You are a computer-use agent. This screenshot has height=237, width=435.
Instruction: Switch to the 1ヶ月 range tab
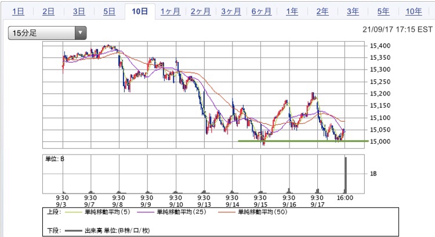[171, 12]
